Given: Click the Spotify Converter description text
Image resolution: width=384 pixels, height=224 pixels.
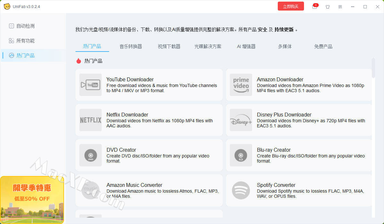Looking at the screenshot, I should pos(311,194).
